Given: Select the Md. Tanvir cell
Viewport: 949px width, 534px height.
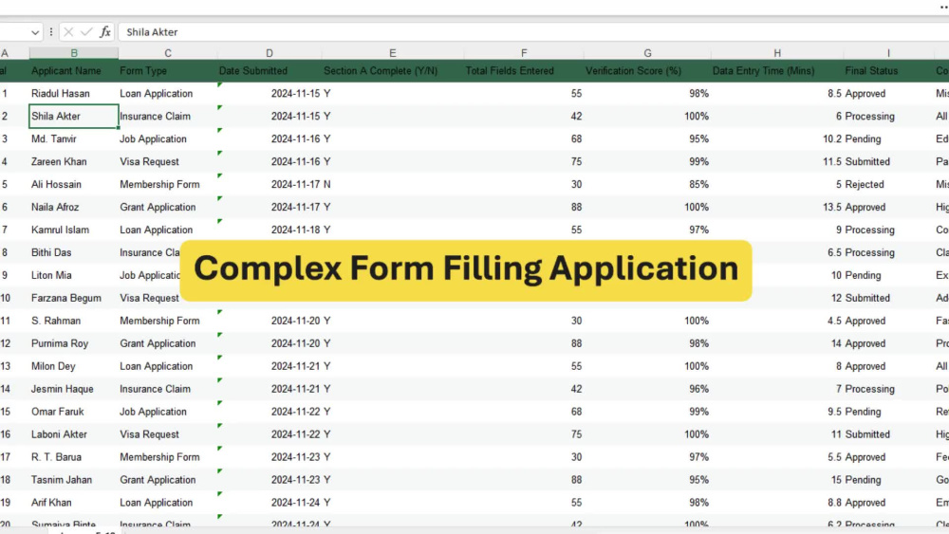Looking at the screenshot, I should coord(74,139).
